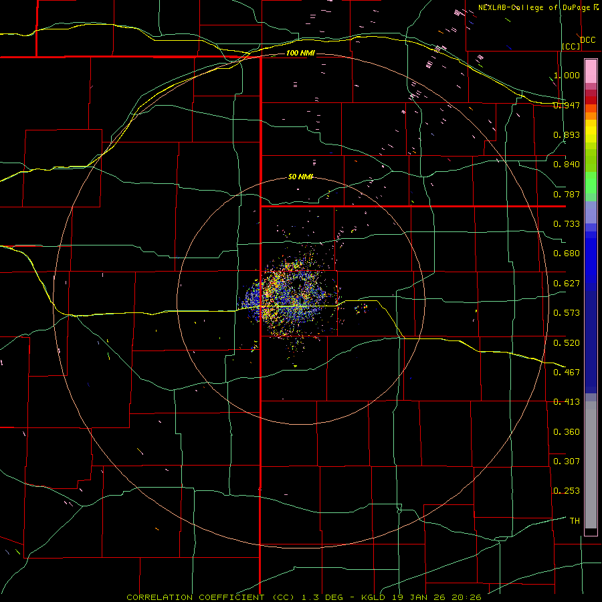This screenshot has height=602, width=602.
Task: Select the 0.893 scale value
Action: coord(567,134)
